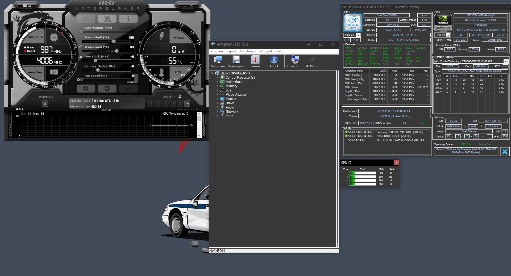Expand the Motherboard tree node
Image resolution: width=511 pixels, height=276 pixels.
coord(217,82)
